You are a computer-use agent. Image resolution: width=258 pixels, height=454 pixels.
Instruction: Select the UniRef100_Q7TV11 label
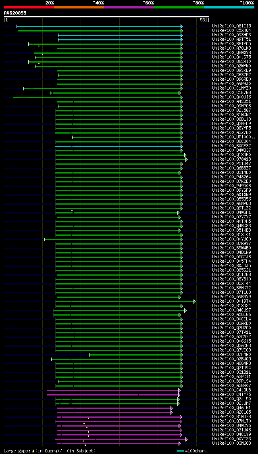231,333
